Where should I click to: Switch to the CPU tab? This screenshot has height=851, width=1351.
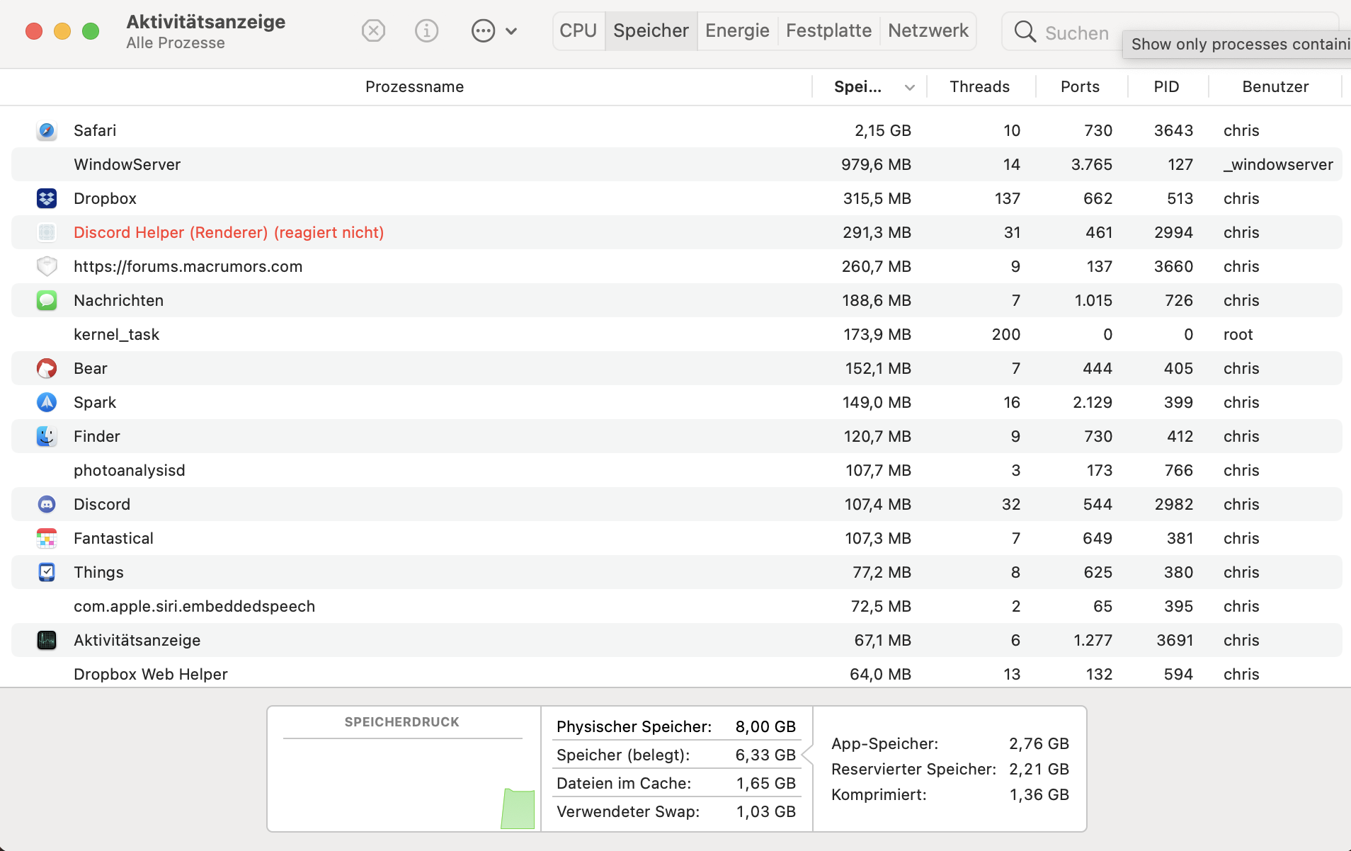(578, 31)
